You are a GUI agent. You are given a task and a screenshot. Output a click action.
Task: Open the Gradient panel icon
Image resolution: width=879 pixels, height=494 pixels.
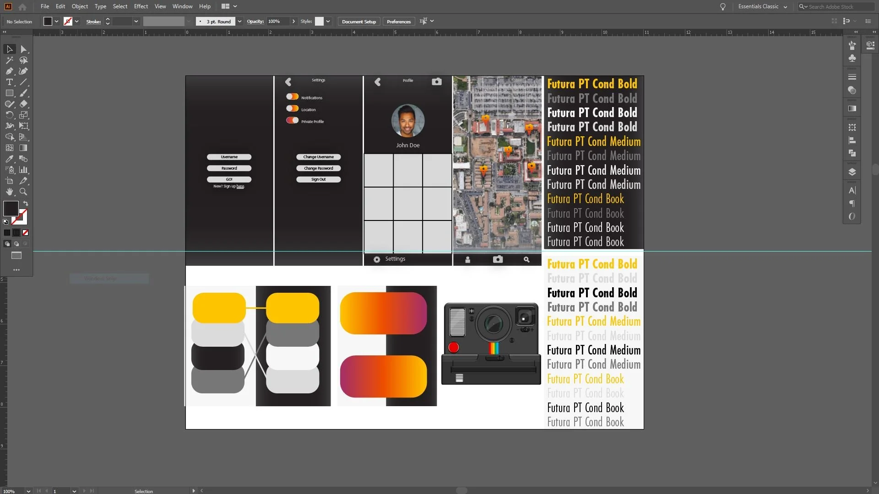click(x=852, y=108)
